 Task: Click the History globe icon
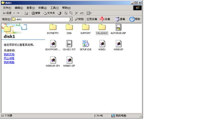click(59, 13)
